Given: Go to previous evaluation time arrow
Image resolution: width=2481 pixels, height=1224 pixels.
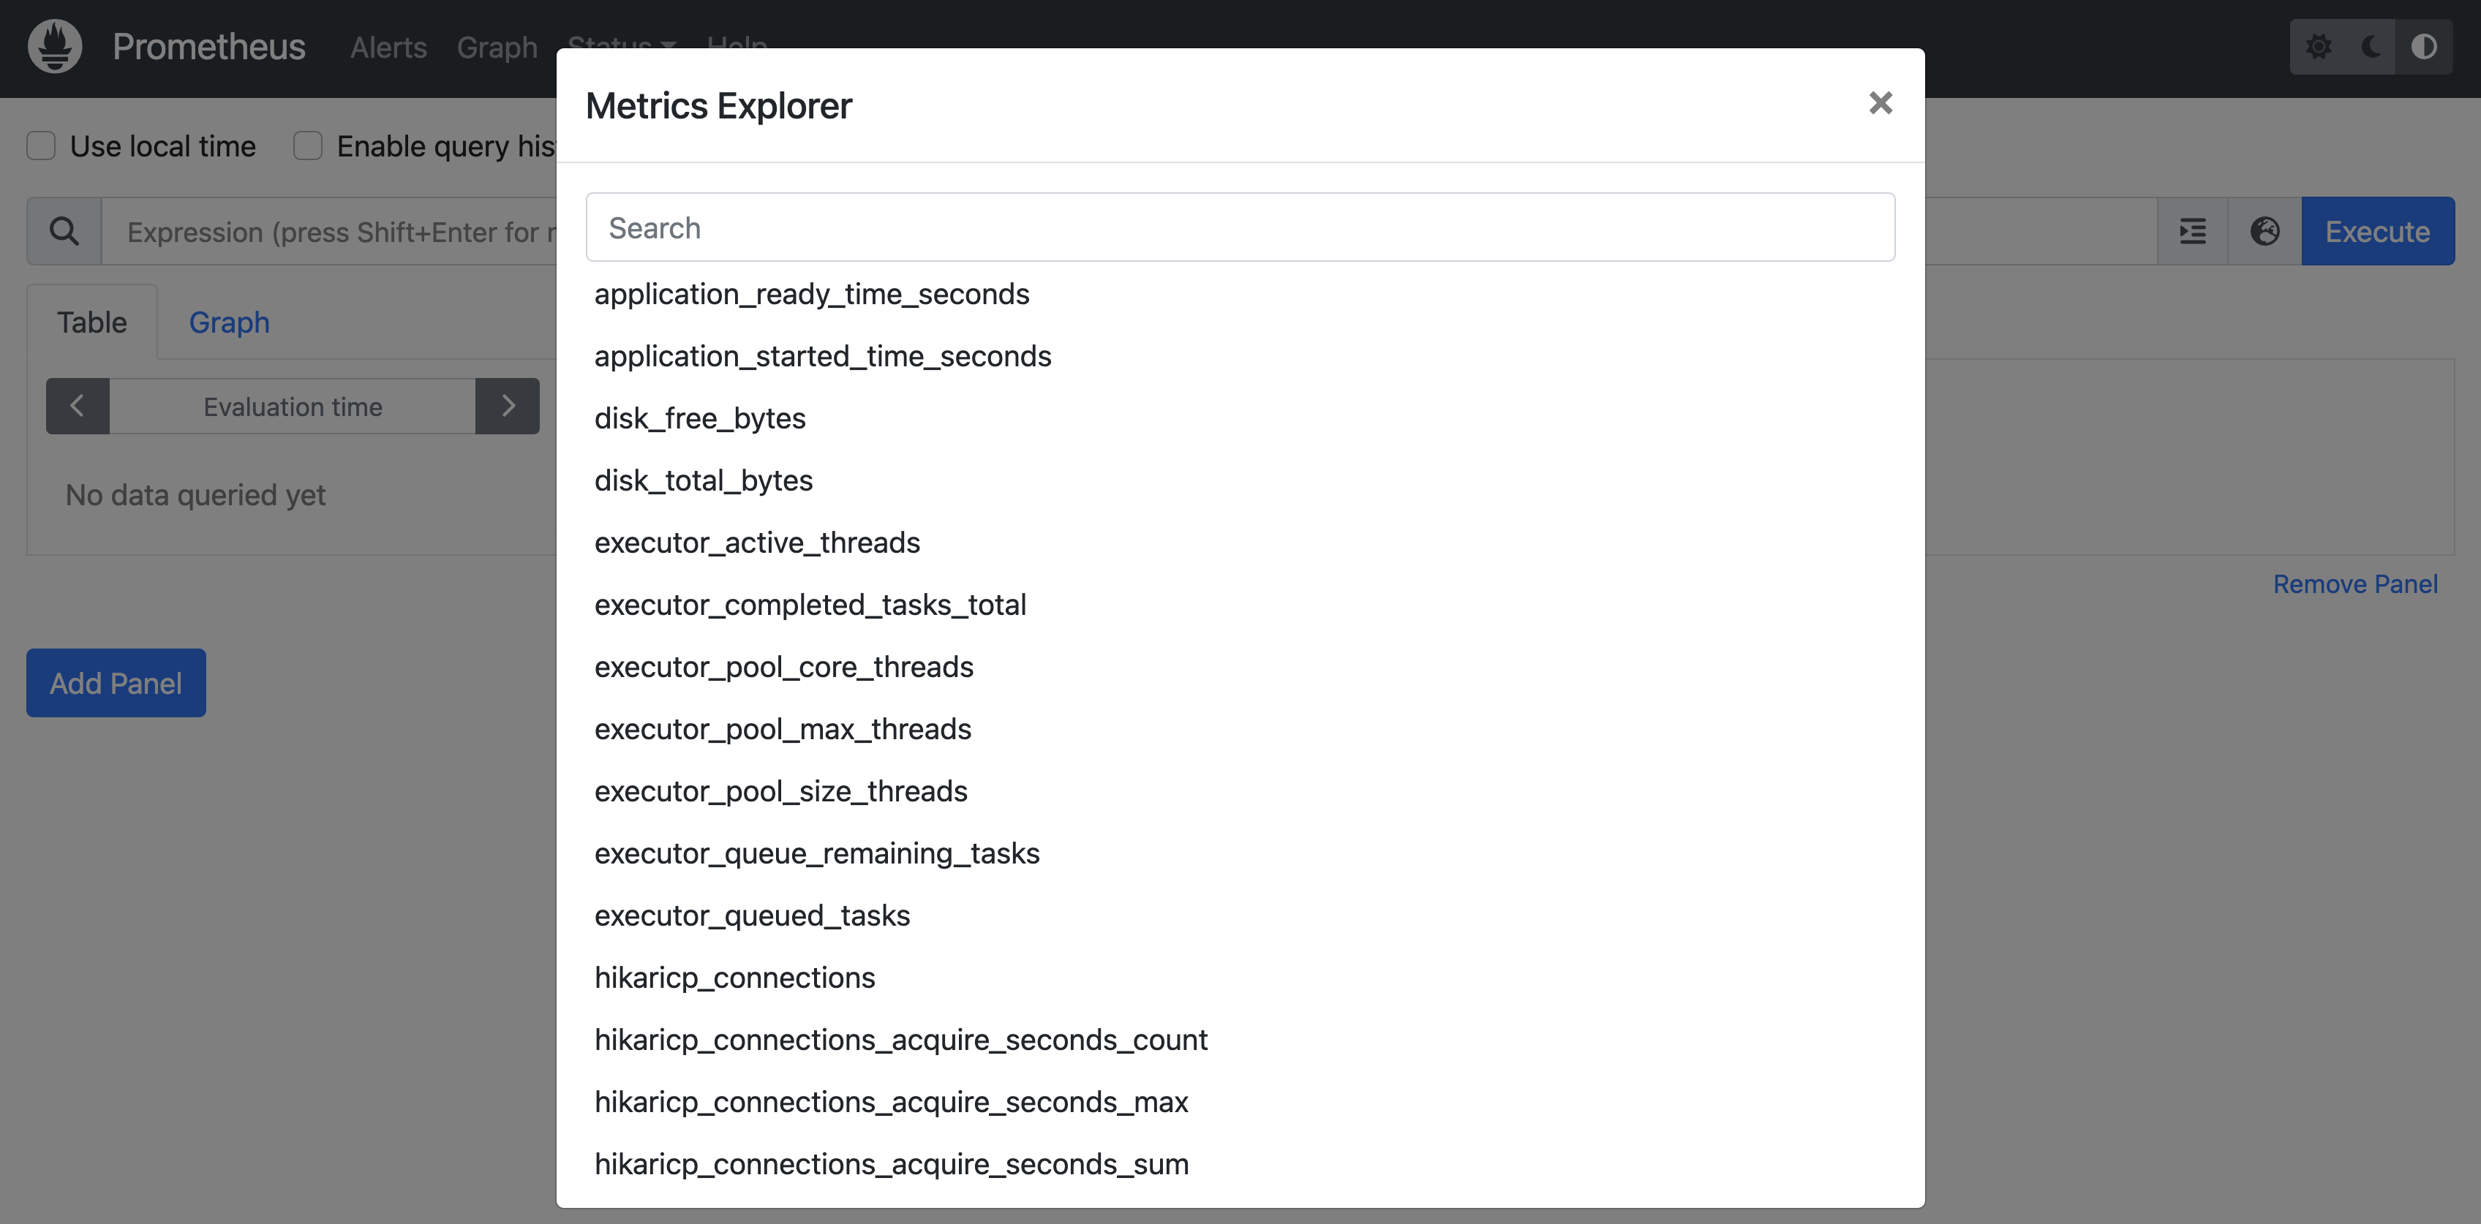Looking at the screenshot, I should point(77,407).
